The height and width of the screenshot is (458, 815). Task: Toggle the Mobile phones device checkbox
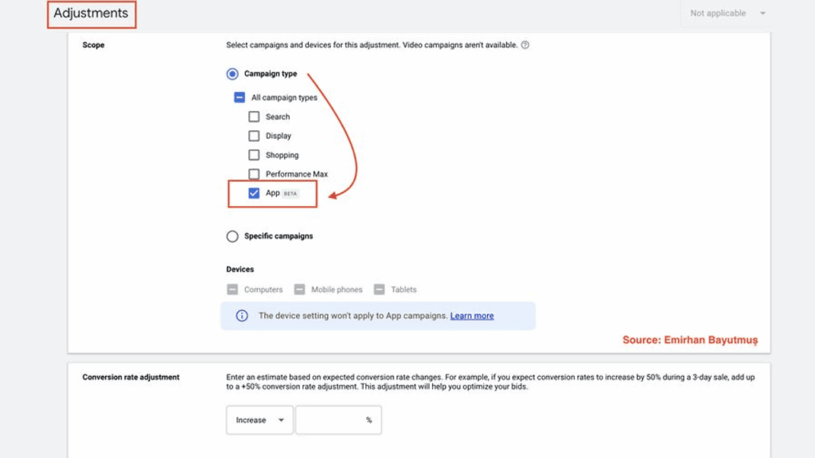[x=300, y=289]
